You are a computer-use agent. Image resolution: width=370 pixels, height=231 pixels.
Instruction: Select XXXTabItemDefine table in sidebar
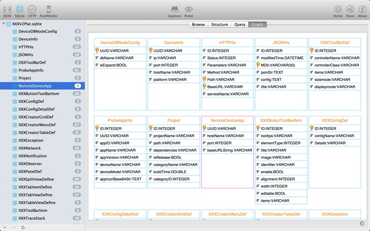43,187
